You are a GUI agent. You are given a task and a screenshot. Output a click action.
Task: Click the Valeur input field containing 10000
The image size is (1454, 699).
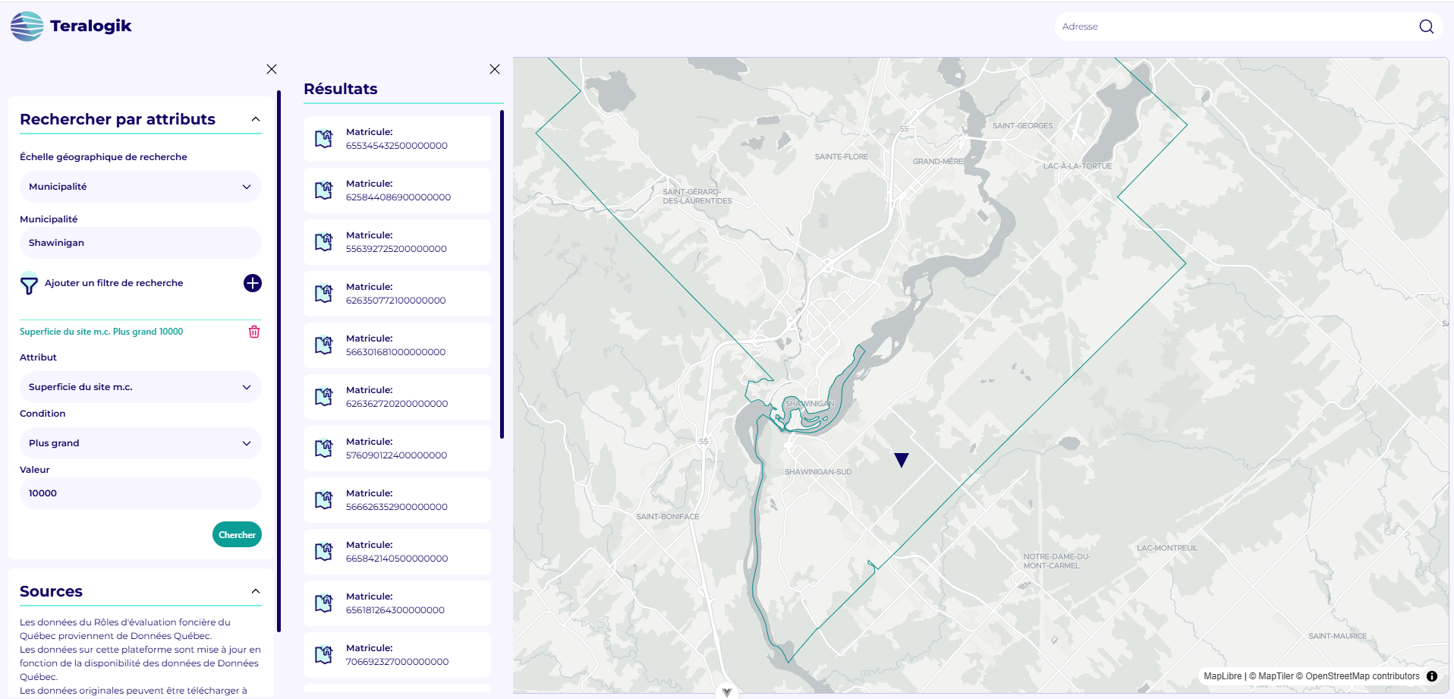coord(140,493)
